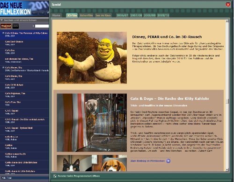The width and height of the screenshot is (234, 182).
Task: Click the Das Neue Filmlexikon logo
Action: click(x=15, y=8)
